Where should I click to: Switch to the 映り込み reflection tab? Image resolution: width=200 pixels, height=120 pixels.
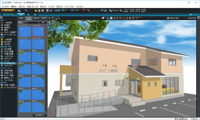click(36, 18)
